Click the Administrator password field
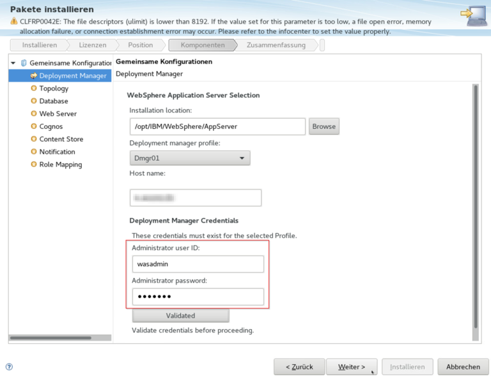 pos(198,297)
